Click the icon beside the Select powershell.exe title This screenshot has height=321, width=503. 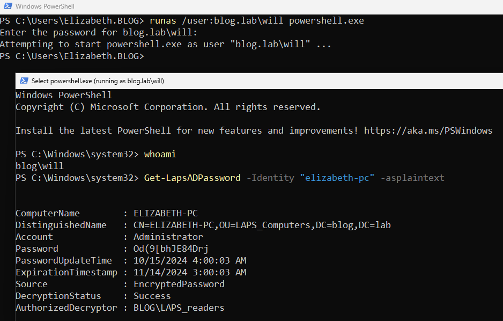tap(24, 81)
